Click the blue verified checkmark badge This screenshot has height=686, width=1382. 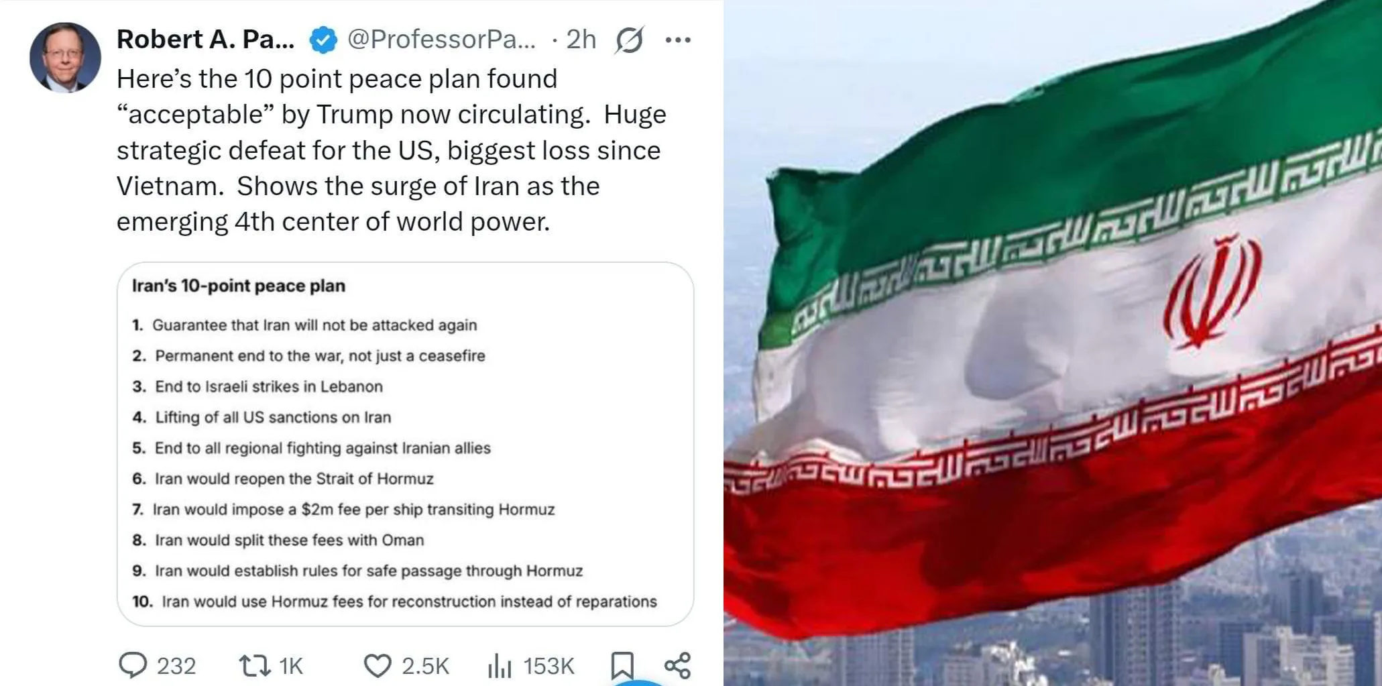323,40
